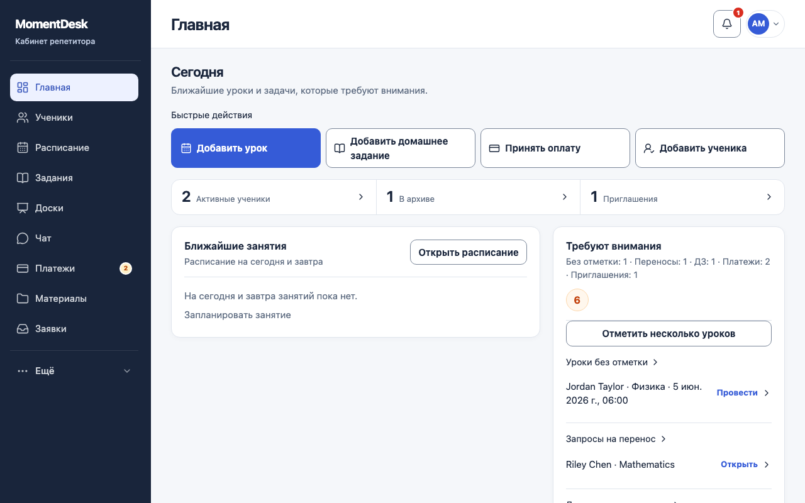Click the orange 6 attention counter badge
The height and width of the screenshot is (503, 805).
click(x=577, y=300)
